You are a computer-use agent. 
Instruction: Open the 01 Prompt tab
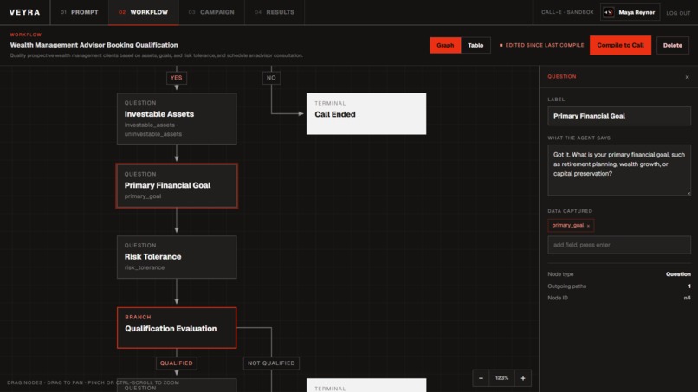(x=79, y=12)
